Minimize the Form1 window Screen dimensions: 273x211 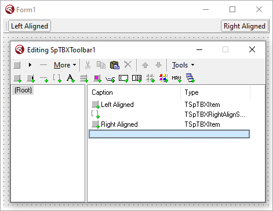pyautogui.click(x=206, y=9)
